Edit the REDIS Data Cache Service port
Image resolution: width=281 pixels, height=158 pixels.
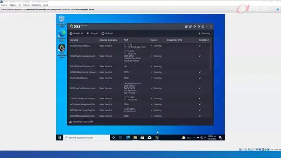pos(200,72)
